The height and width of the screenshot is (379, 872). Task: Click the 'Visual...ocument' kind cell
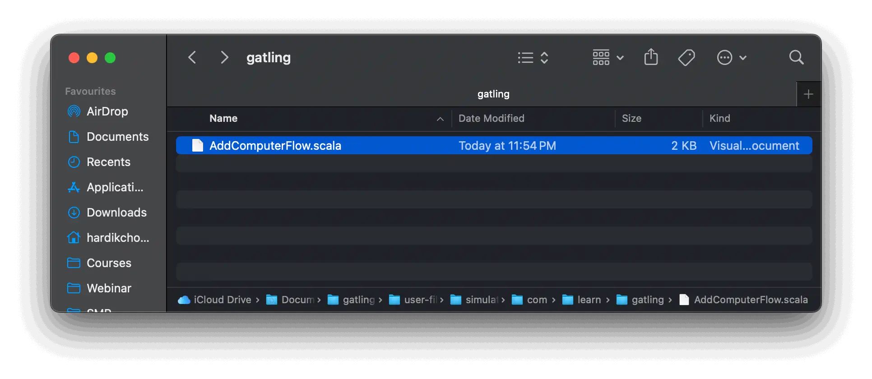(754, 146)
